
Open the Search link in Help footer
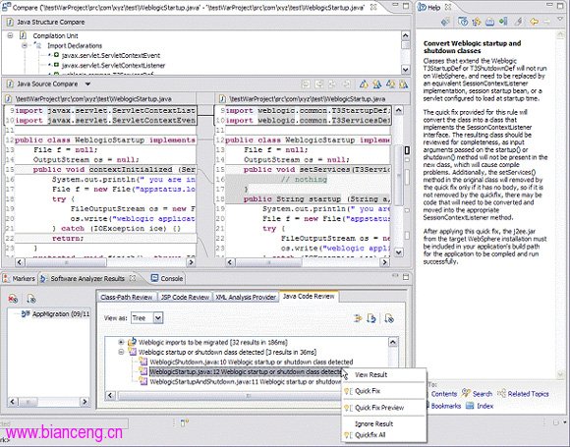click(482, 394)
